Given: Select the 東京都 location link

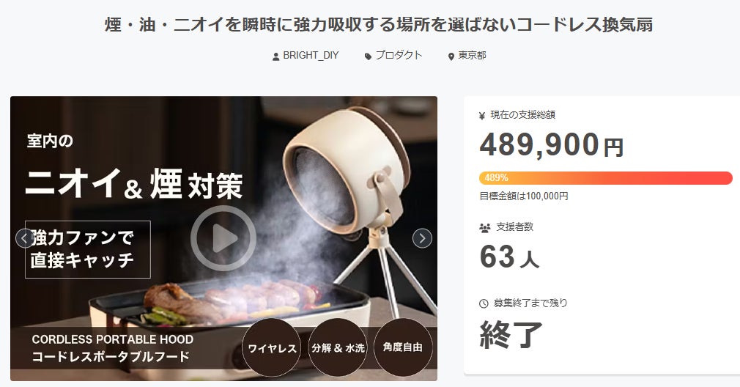Looking at the screenshot, I should click(x=472, y=56).
